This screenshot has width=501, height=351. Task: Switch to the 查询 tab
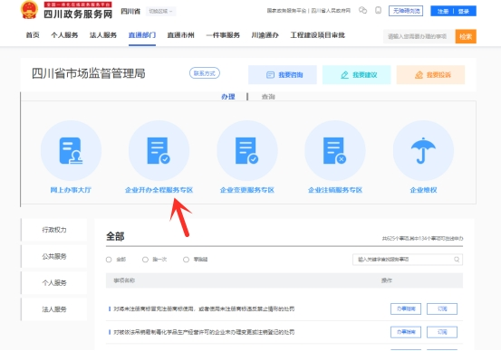coord(268,97)
